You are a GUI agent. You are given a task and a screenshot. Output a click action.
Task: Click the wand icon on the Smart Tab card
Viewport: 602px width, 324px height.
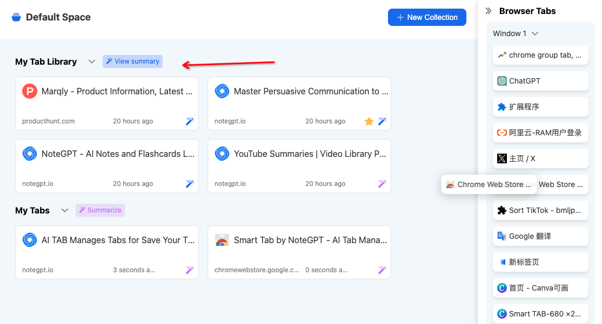point(382,270)
